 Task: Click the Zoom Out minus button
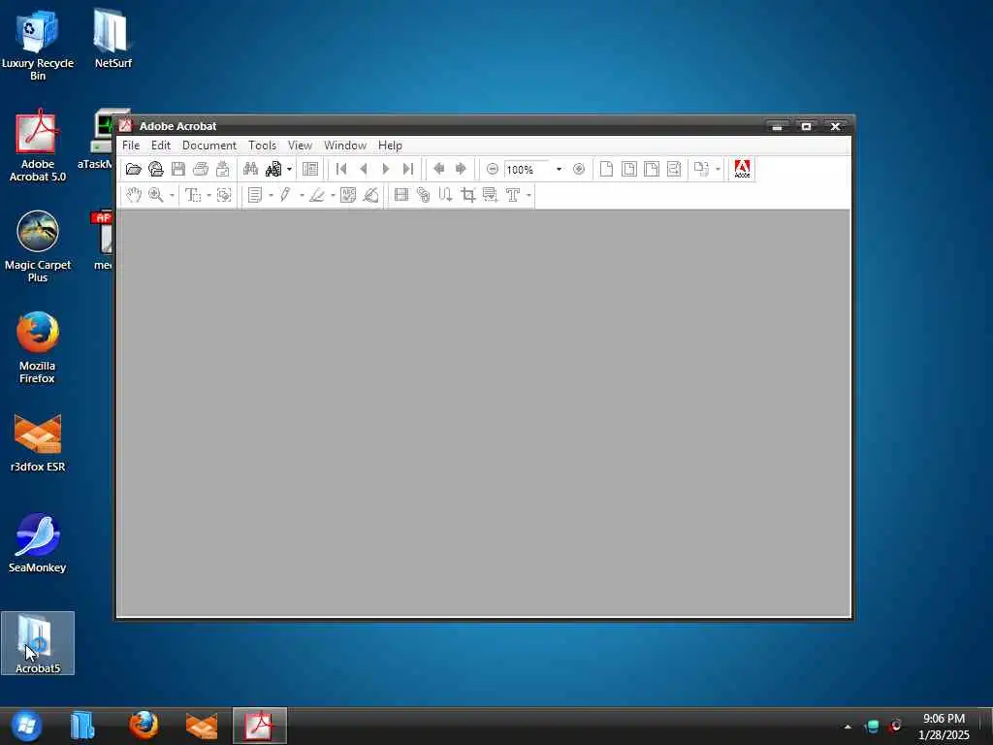(492, 169)
